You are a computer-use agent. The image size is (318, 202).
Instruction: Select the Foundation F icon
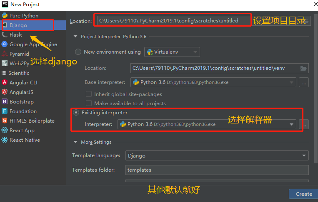[x=5, y=111]
